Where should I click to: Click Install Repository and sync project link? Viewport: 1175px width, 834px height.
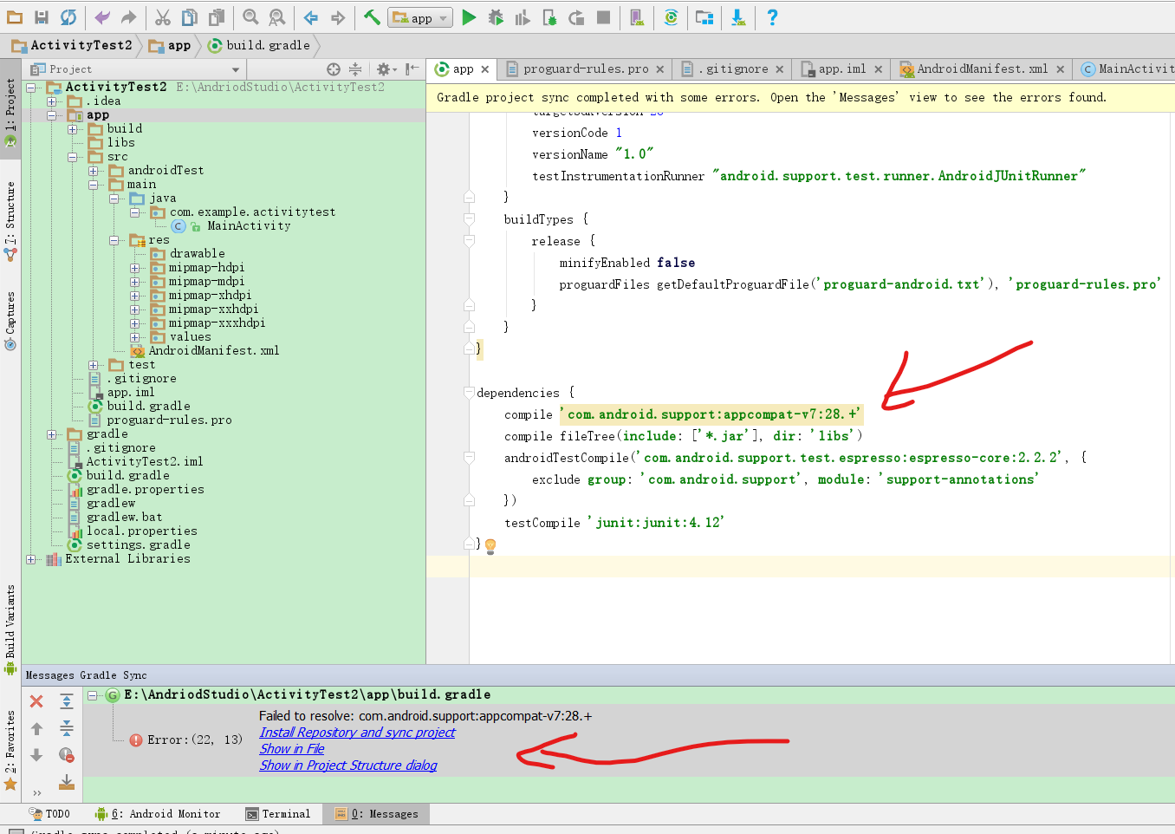pos(357,733)
